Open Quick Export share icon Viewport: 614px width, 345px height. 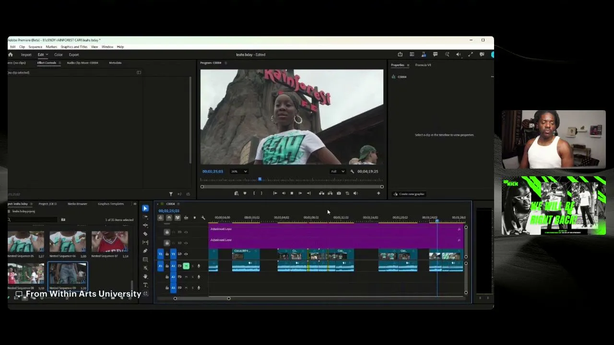400,55
